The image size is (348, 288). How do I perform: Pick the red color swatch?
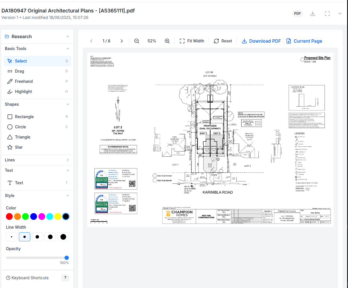9,216
